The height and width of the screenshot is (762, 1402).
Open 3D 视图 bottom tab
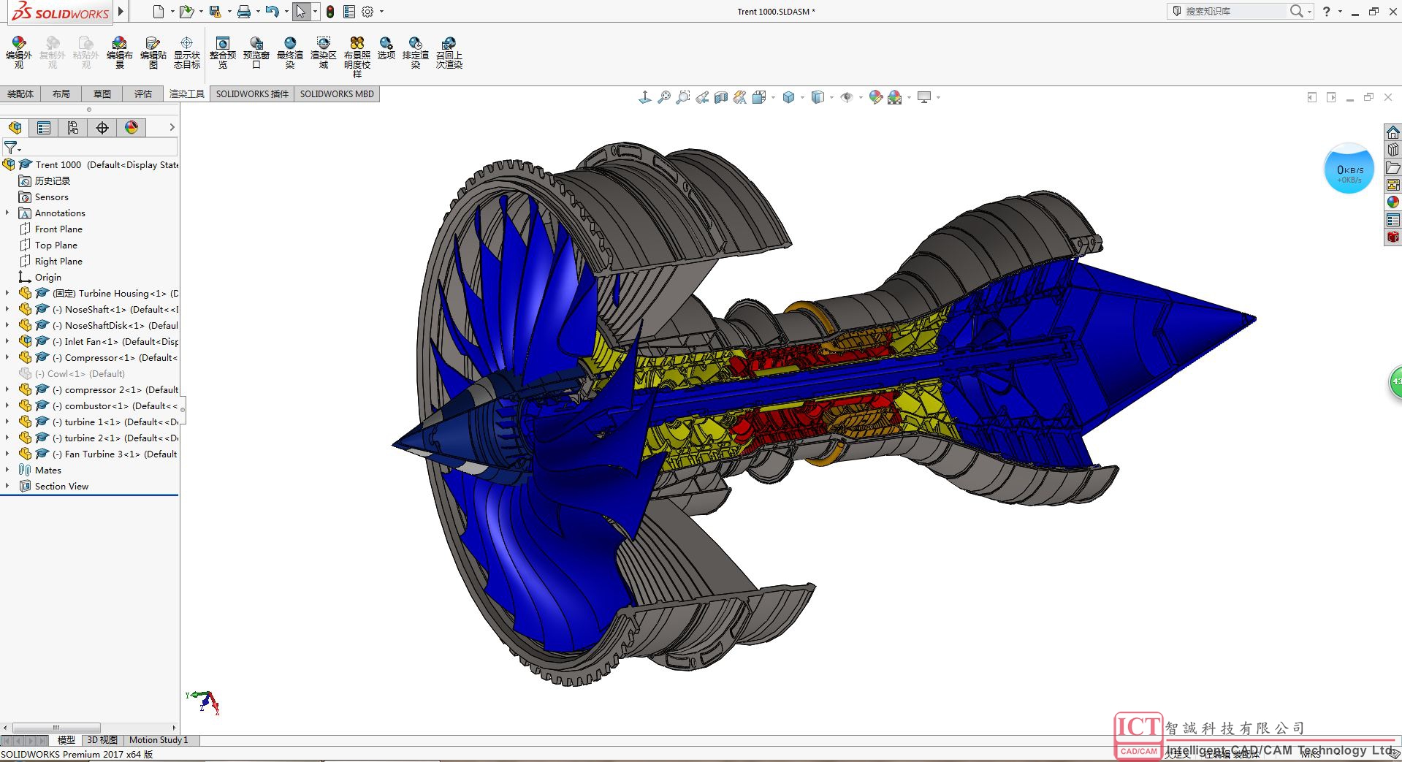[x=102, y=740]
